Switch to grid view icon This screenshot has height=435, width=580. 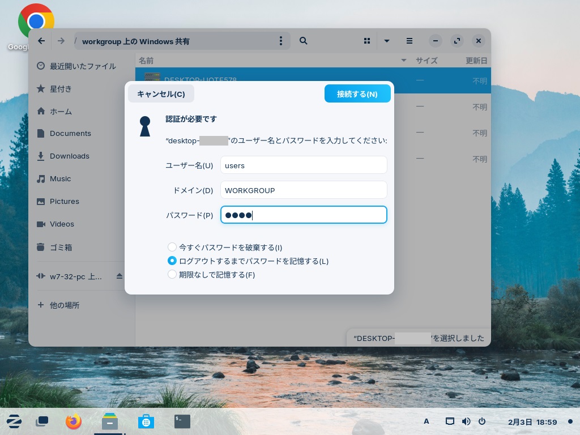[367, 41]
